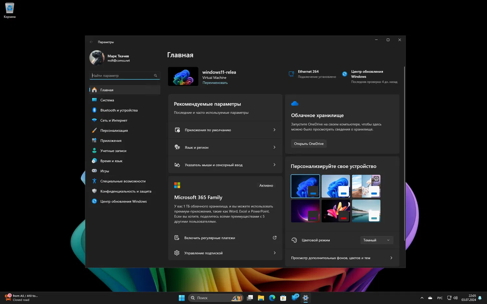The image size is (487, 304).
Task: Click the Bluetooth icon in sidebar
Action: (x=94, y=110)
